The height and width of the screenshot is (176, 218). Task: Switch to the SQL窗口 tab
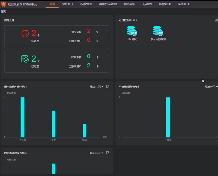(x=68, y=4)
